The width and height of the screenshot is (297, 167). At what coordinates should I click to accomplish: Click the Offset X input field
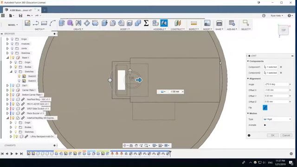pos(276,90)
